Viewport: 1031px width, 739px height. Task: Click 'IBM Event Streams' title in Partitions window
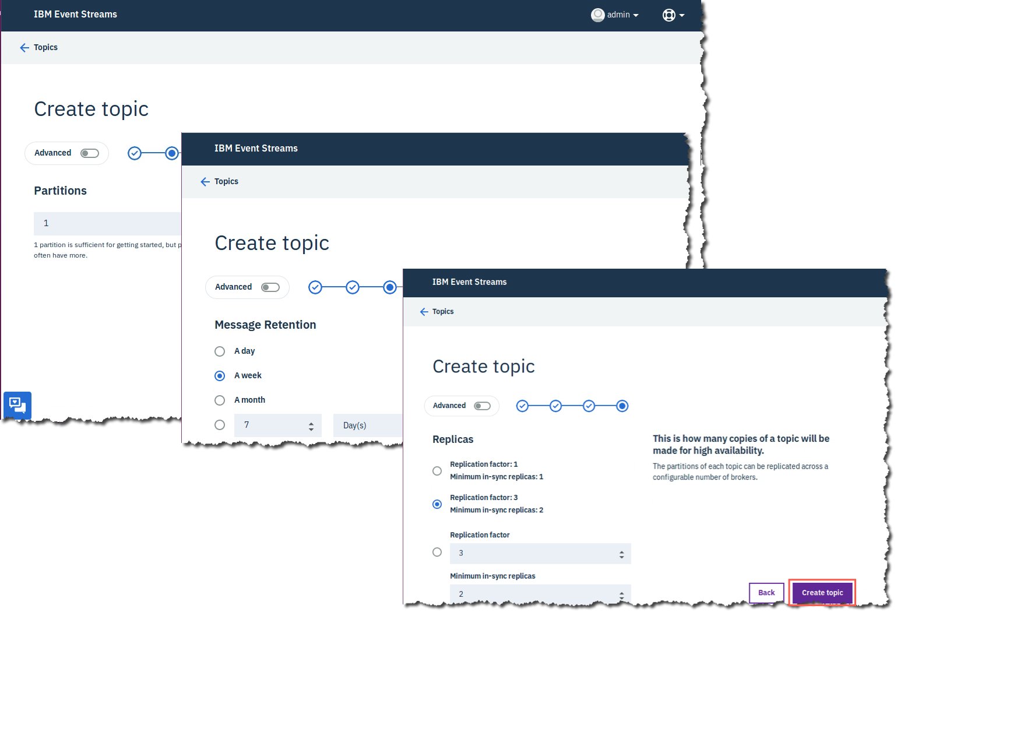(x=75, y=15)
